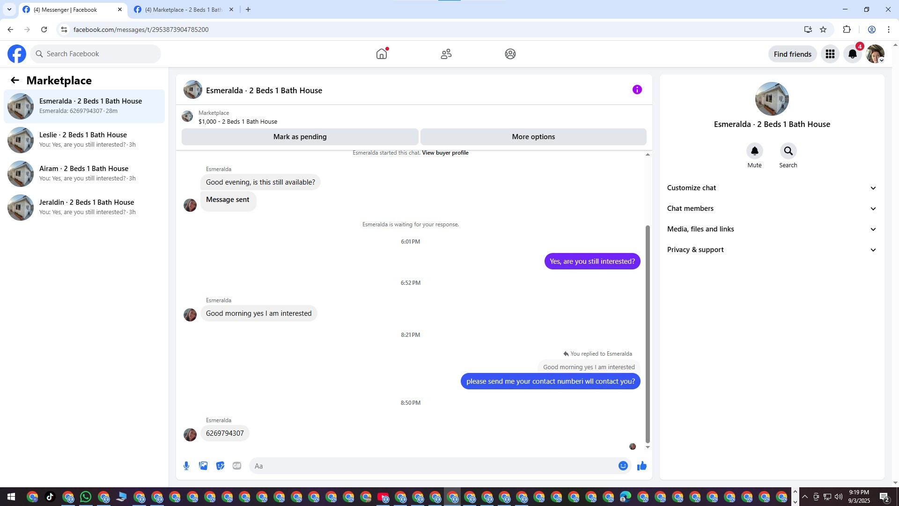Open the emoji picker smiley icon
This screenshot has width=899, height=506.
point(623,466)
